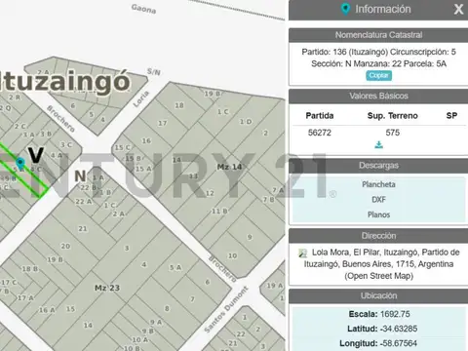The image size is (468, 351).
Task: Click parcel 16 A in Mz 23
Action: point(47,310)
